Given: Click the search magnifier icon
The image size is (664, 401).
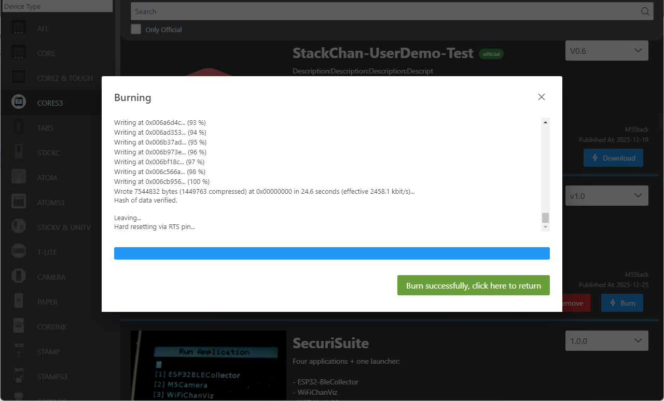Looking at the screenshot, I should coord(645,11).
